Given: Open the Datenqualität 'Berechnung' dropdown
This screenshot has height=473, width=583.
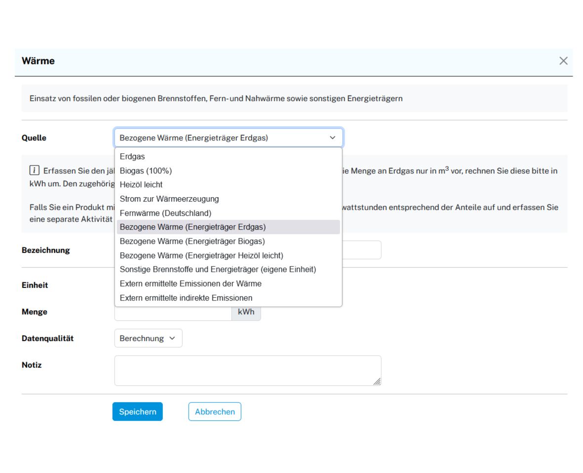Looking at the screenshot, I should coord(148,338).
